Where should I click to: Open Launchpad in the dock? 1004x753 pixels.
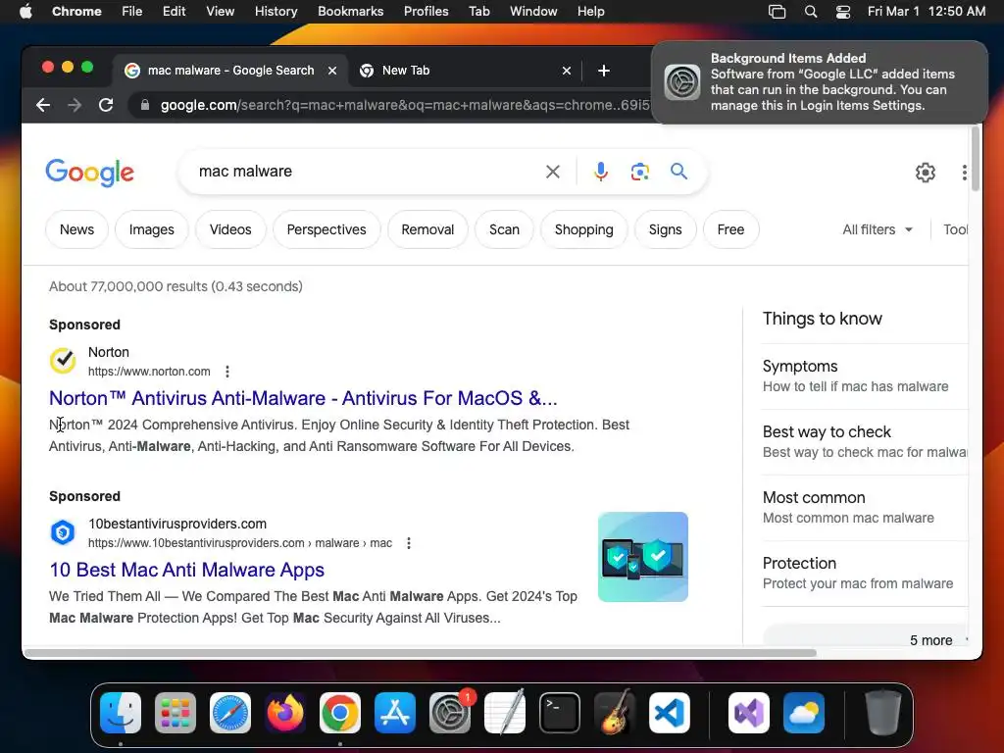click(176, 713)
